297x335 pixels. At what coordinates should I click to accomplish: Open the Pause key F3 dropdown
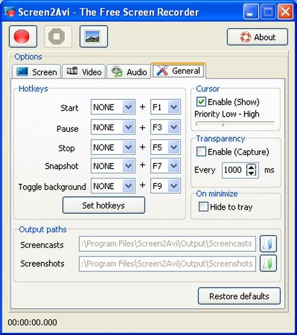tap(165, 127)
